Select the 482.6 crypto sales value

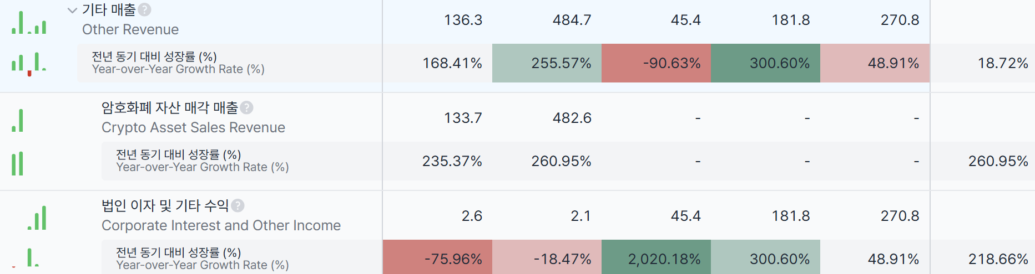(x=572, y=118)
